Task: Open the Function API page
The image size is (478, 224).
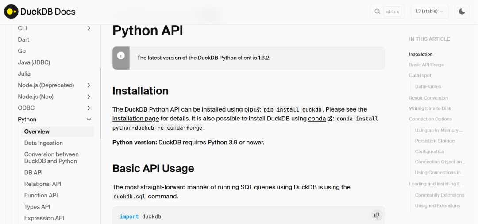Action: coord(41,195)
